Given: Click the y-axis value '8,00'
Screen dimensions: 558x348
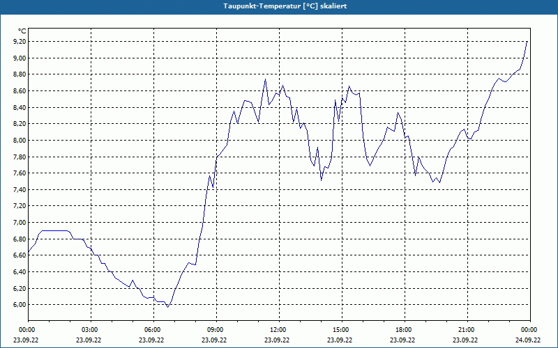Looking at the screenshot, I should click(20, 141).
